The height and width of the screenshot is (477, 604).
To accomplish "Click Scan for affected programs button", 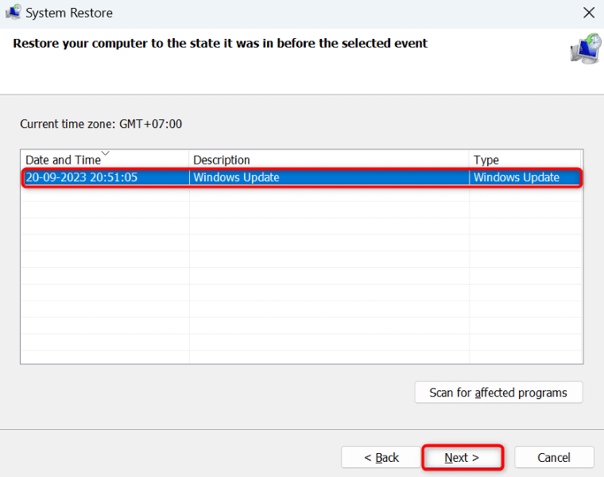I will pyautogui.click(x=498, y=392).
